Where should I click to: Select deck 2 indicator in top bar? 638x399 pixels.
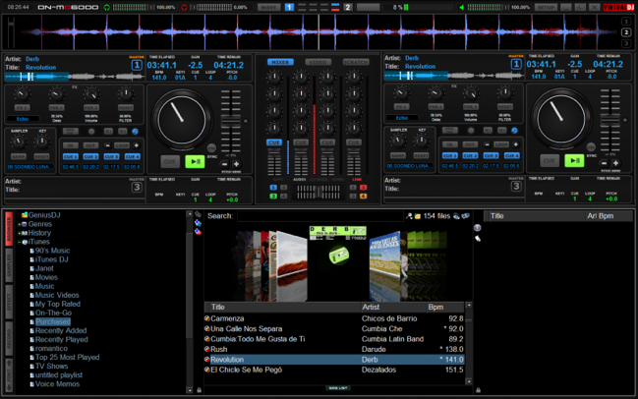(x=347, y=7)
